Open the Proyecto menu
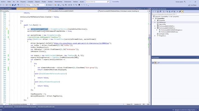This screenshot has width=199, height=111. (x=23, y=2)
